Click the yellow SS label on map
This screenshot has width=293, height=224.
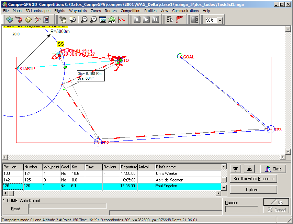tap(61, 44)
